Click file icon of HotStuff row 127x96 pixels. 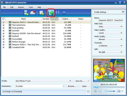10,36
